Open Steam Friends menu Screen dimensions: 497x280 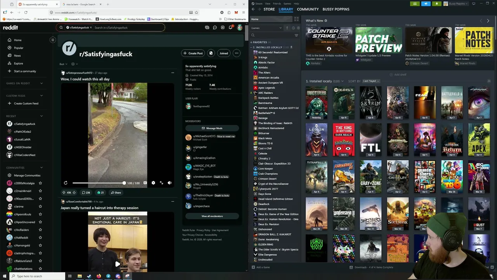277,3
